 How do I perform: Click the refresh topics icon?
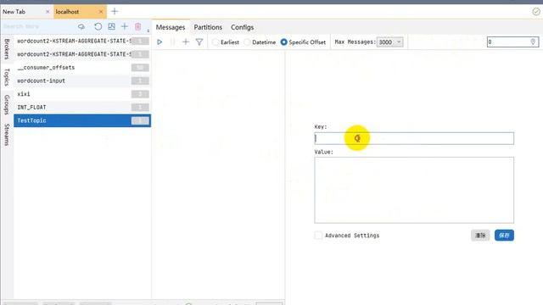tap(98, 26)
